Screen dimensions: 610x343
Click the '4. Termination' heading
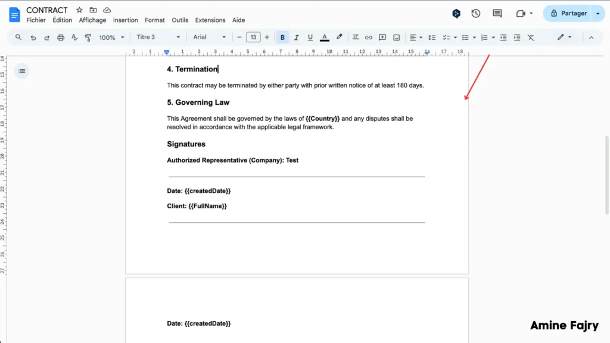(193, 69)
